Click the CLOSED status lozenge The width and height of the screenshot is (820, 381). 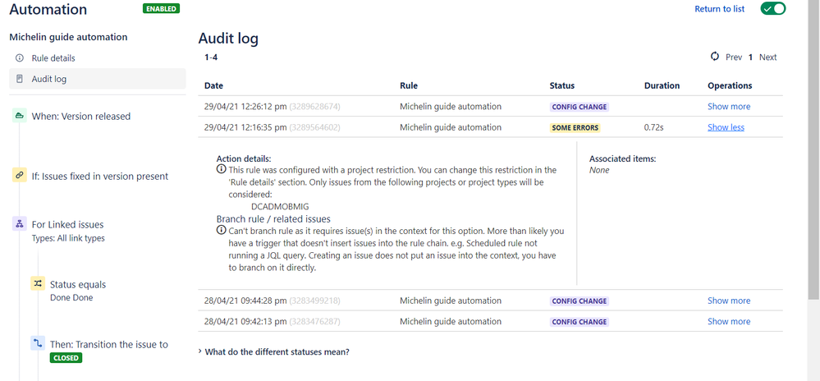point(66,359)
